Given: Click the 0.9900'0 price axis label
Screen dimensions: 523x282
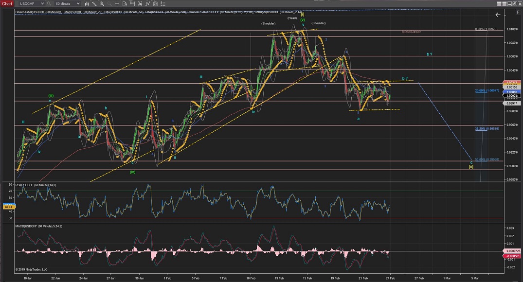Looking at the screenshot, I should (512, 166).
